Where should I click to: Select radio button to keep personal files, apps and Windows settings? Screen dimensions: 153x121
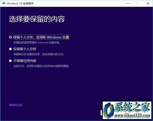pos(10,37)
